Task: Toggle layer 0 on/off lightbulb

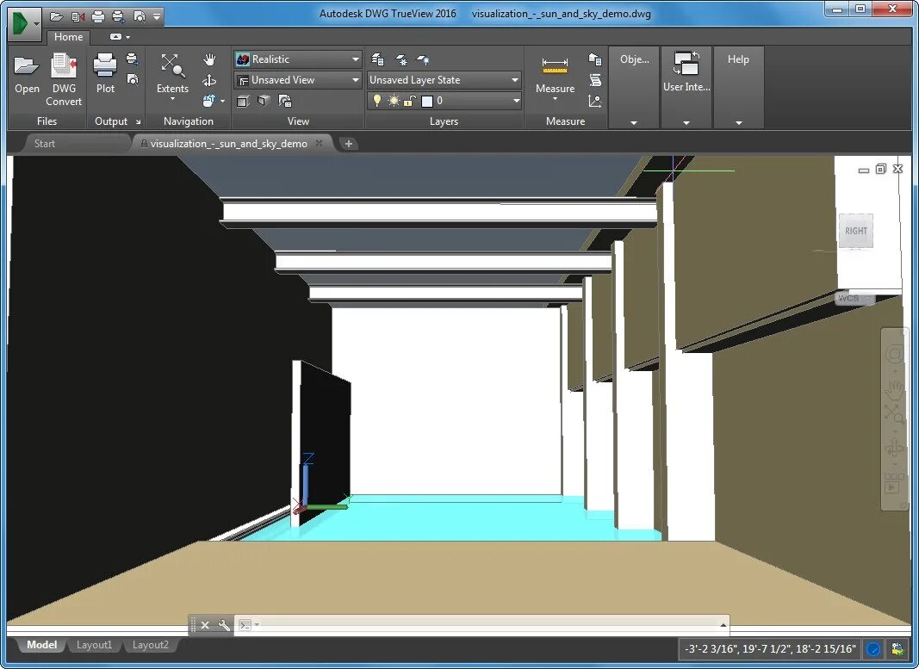Action: (x=377, y=101)
